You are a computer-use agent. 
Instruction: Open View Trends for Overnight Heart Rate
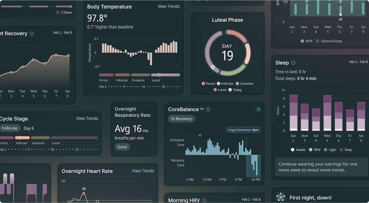click(x=143, y=171)
